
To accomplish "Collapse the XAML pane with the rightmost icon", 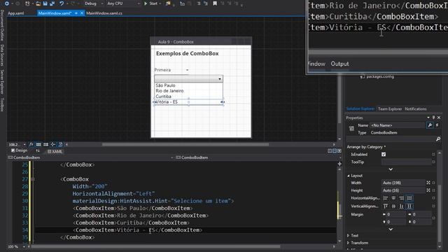I will coord(339,151).
